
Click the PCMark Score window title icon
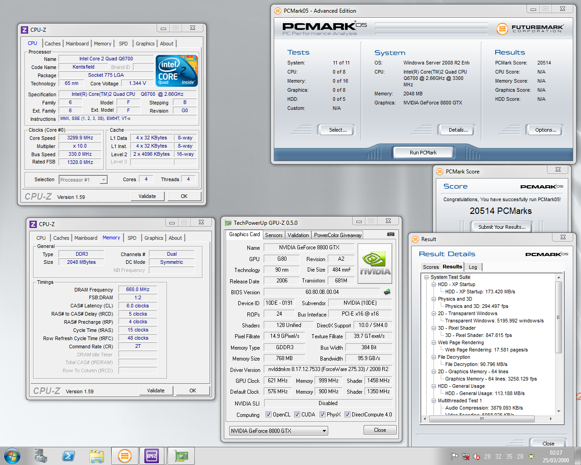439,172
